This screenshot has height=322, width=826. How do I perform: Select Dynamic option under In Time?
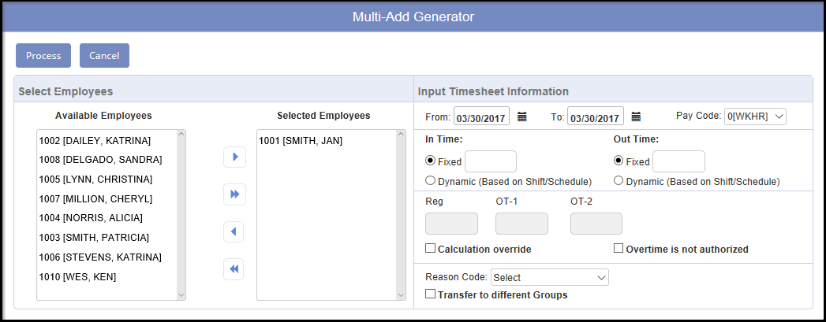pos(430,180)
